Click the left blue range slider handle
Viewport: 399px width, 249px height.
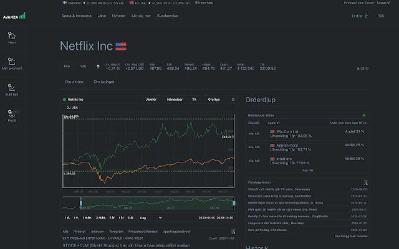point(81,203)
